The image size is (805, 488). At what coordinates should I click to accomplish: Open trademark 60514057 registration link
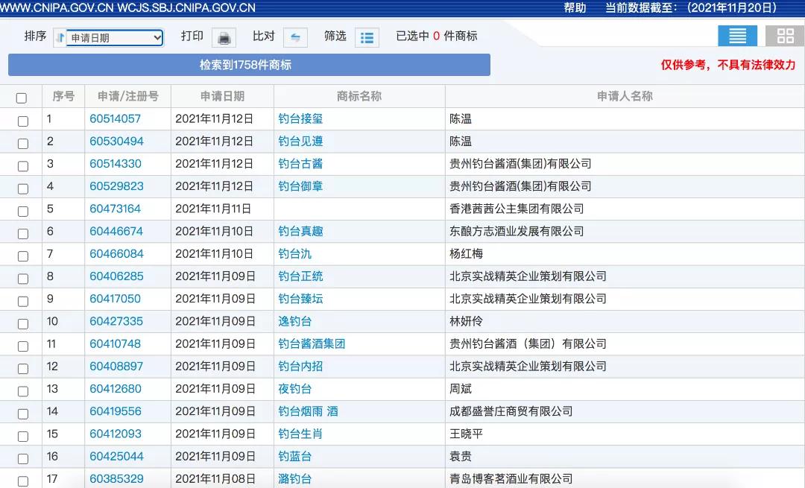(116, 119)
